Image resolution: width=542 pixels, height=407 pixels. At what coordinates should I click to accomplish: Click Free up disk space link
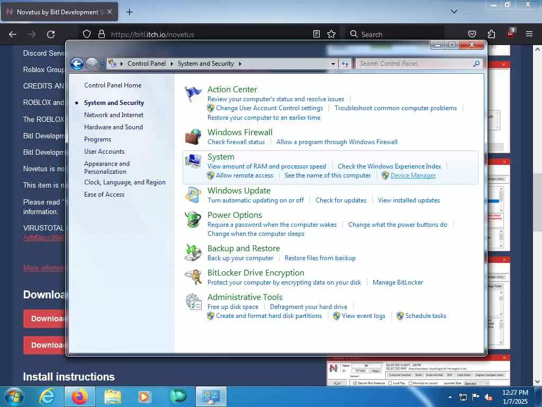(233, 307)
